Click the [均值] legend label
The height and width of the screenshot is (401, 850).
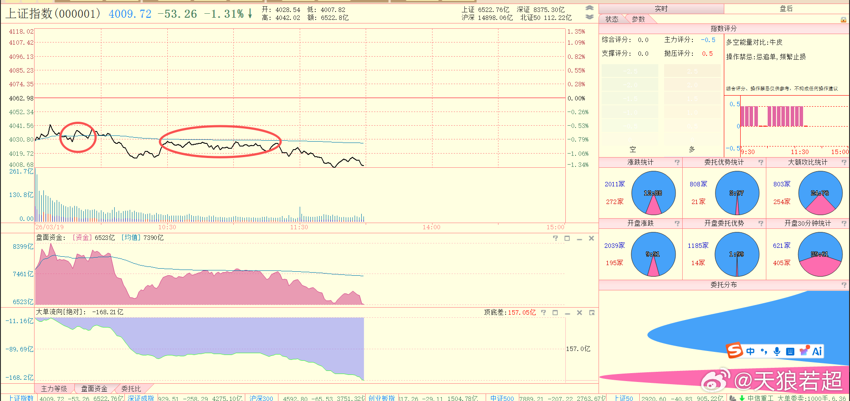pyautogui.click(x=131, y=238)
